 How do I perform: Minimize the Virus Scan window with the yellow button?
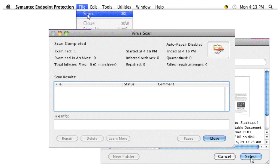click(x=60, y=33)
